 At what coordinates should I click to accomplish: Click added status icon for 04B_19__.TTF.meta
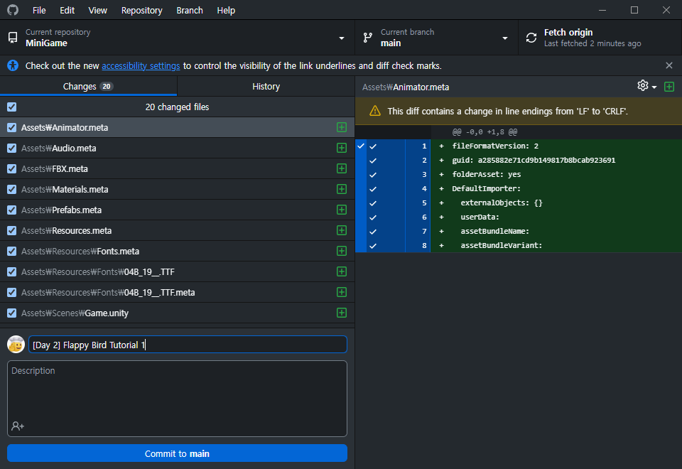342,292
